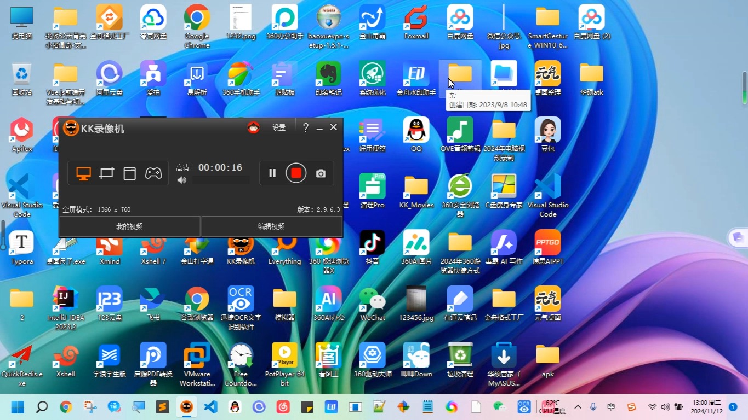
Task: Select the 抖音 desktop icon
Action: coord(373,248)
